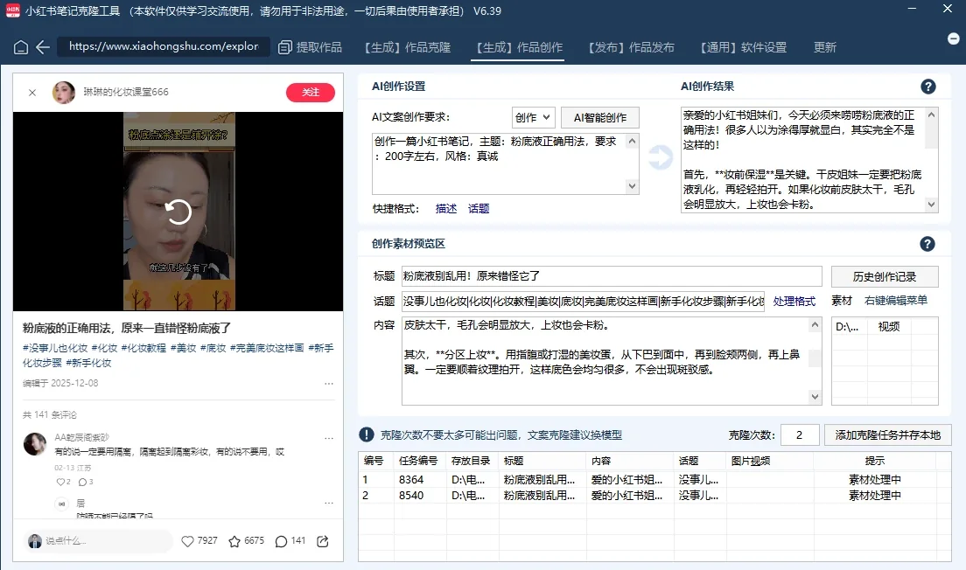Click the 任务编号 column header
The width and height of the screenshot is (966, 570).
[418, 461]
